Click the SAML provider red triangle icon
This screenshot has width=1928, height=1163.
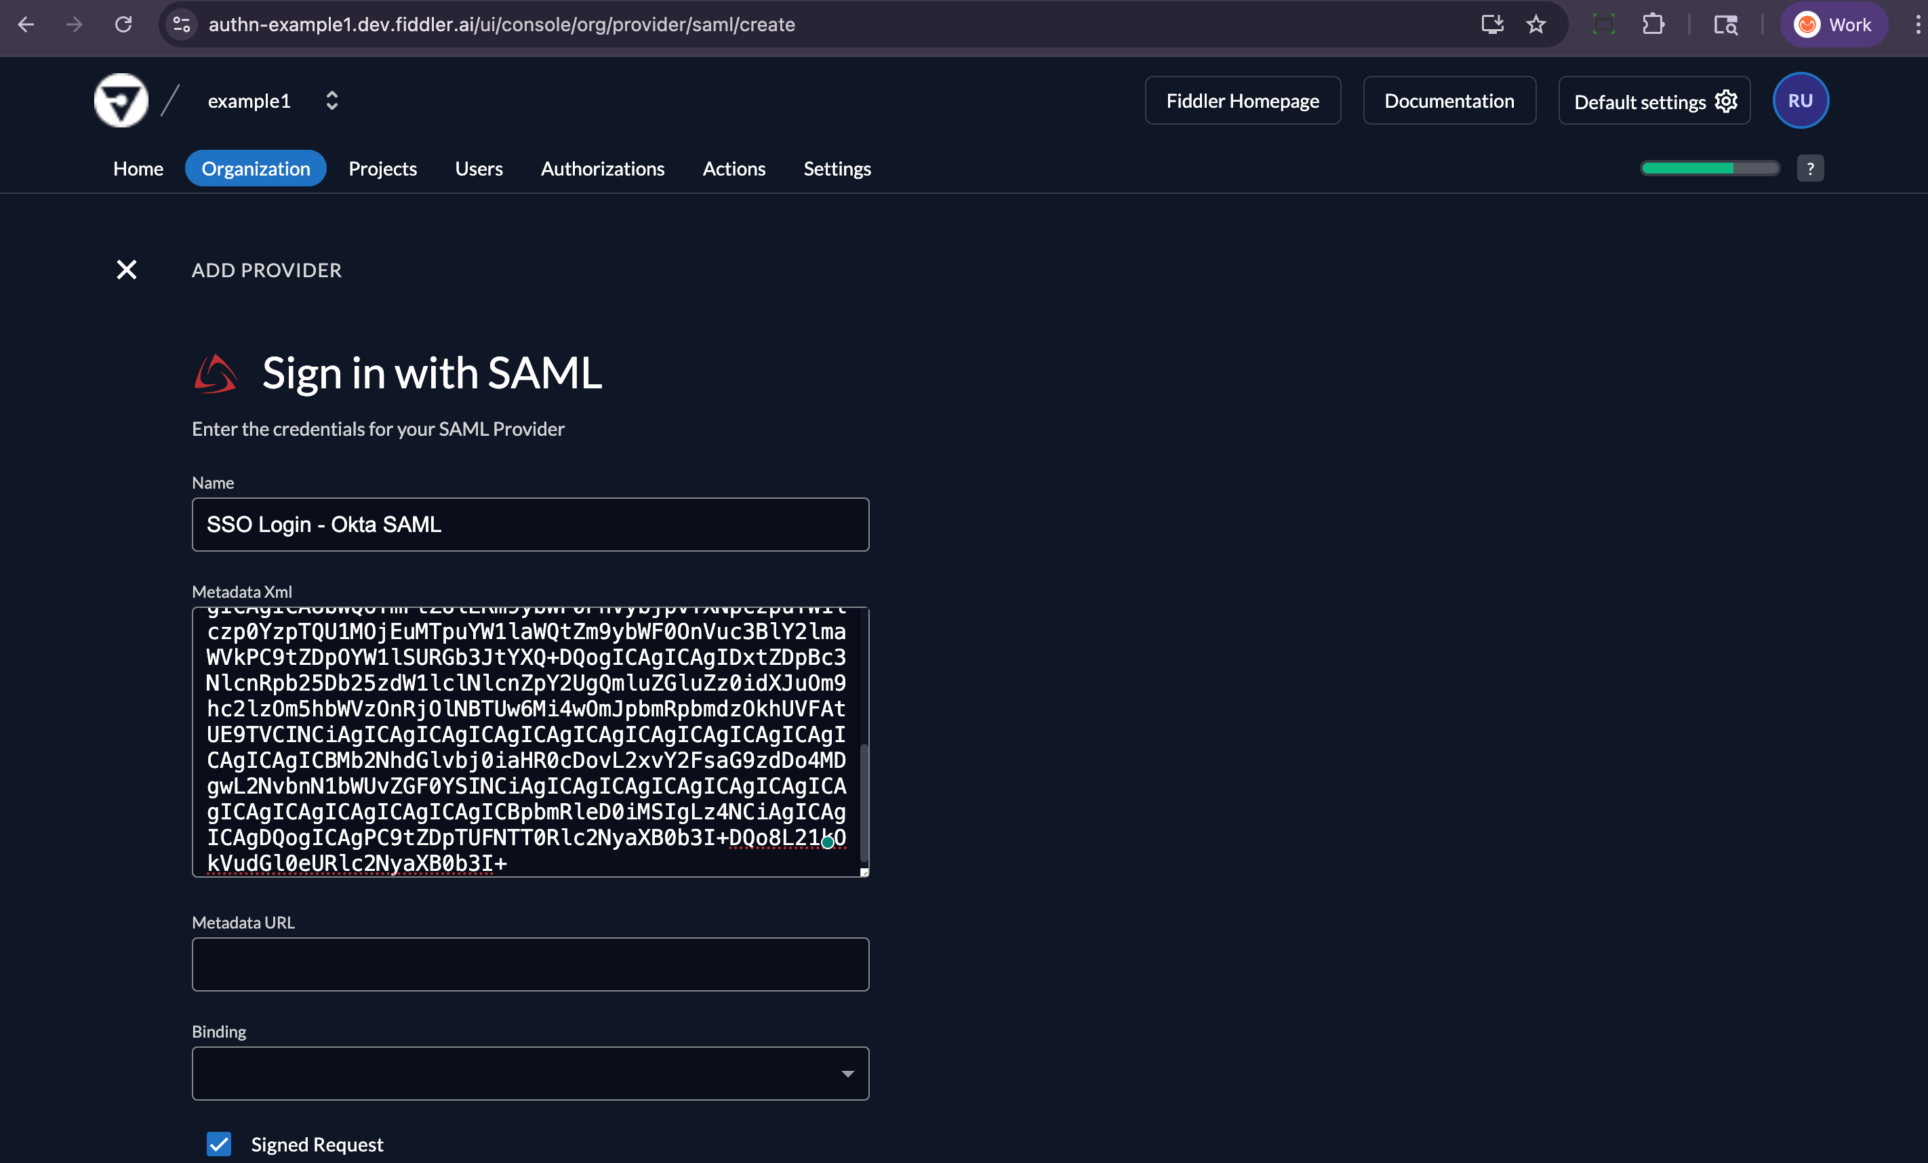click(x=216, y=373)
